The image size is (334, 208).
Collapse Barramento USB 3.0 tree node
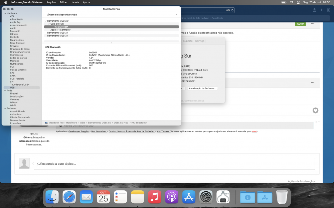coord(45,21)
